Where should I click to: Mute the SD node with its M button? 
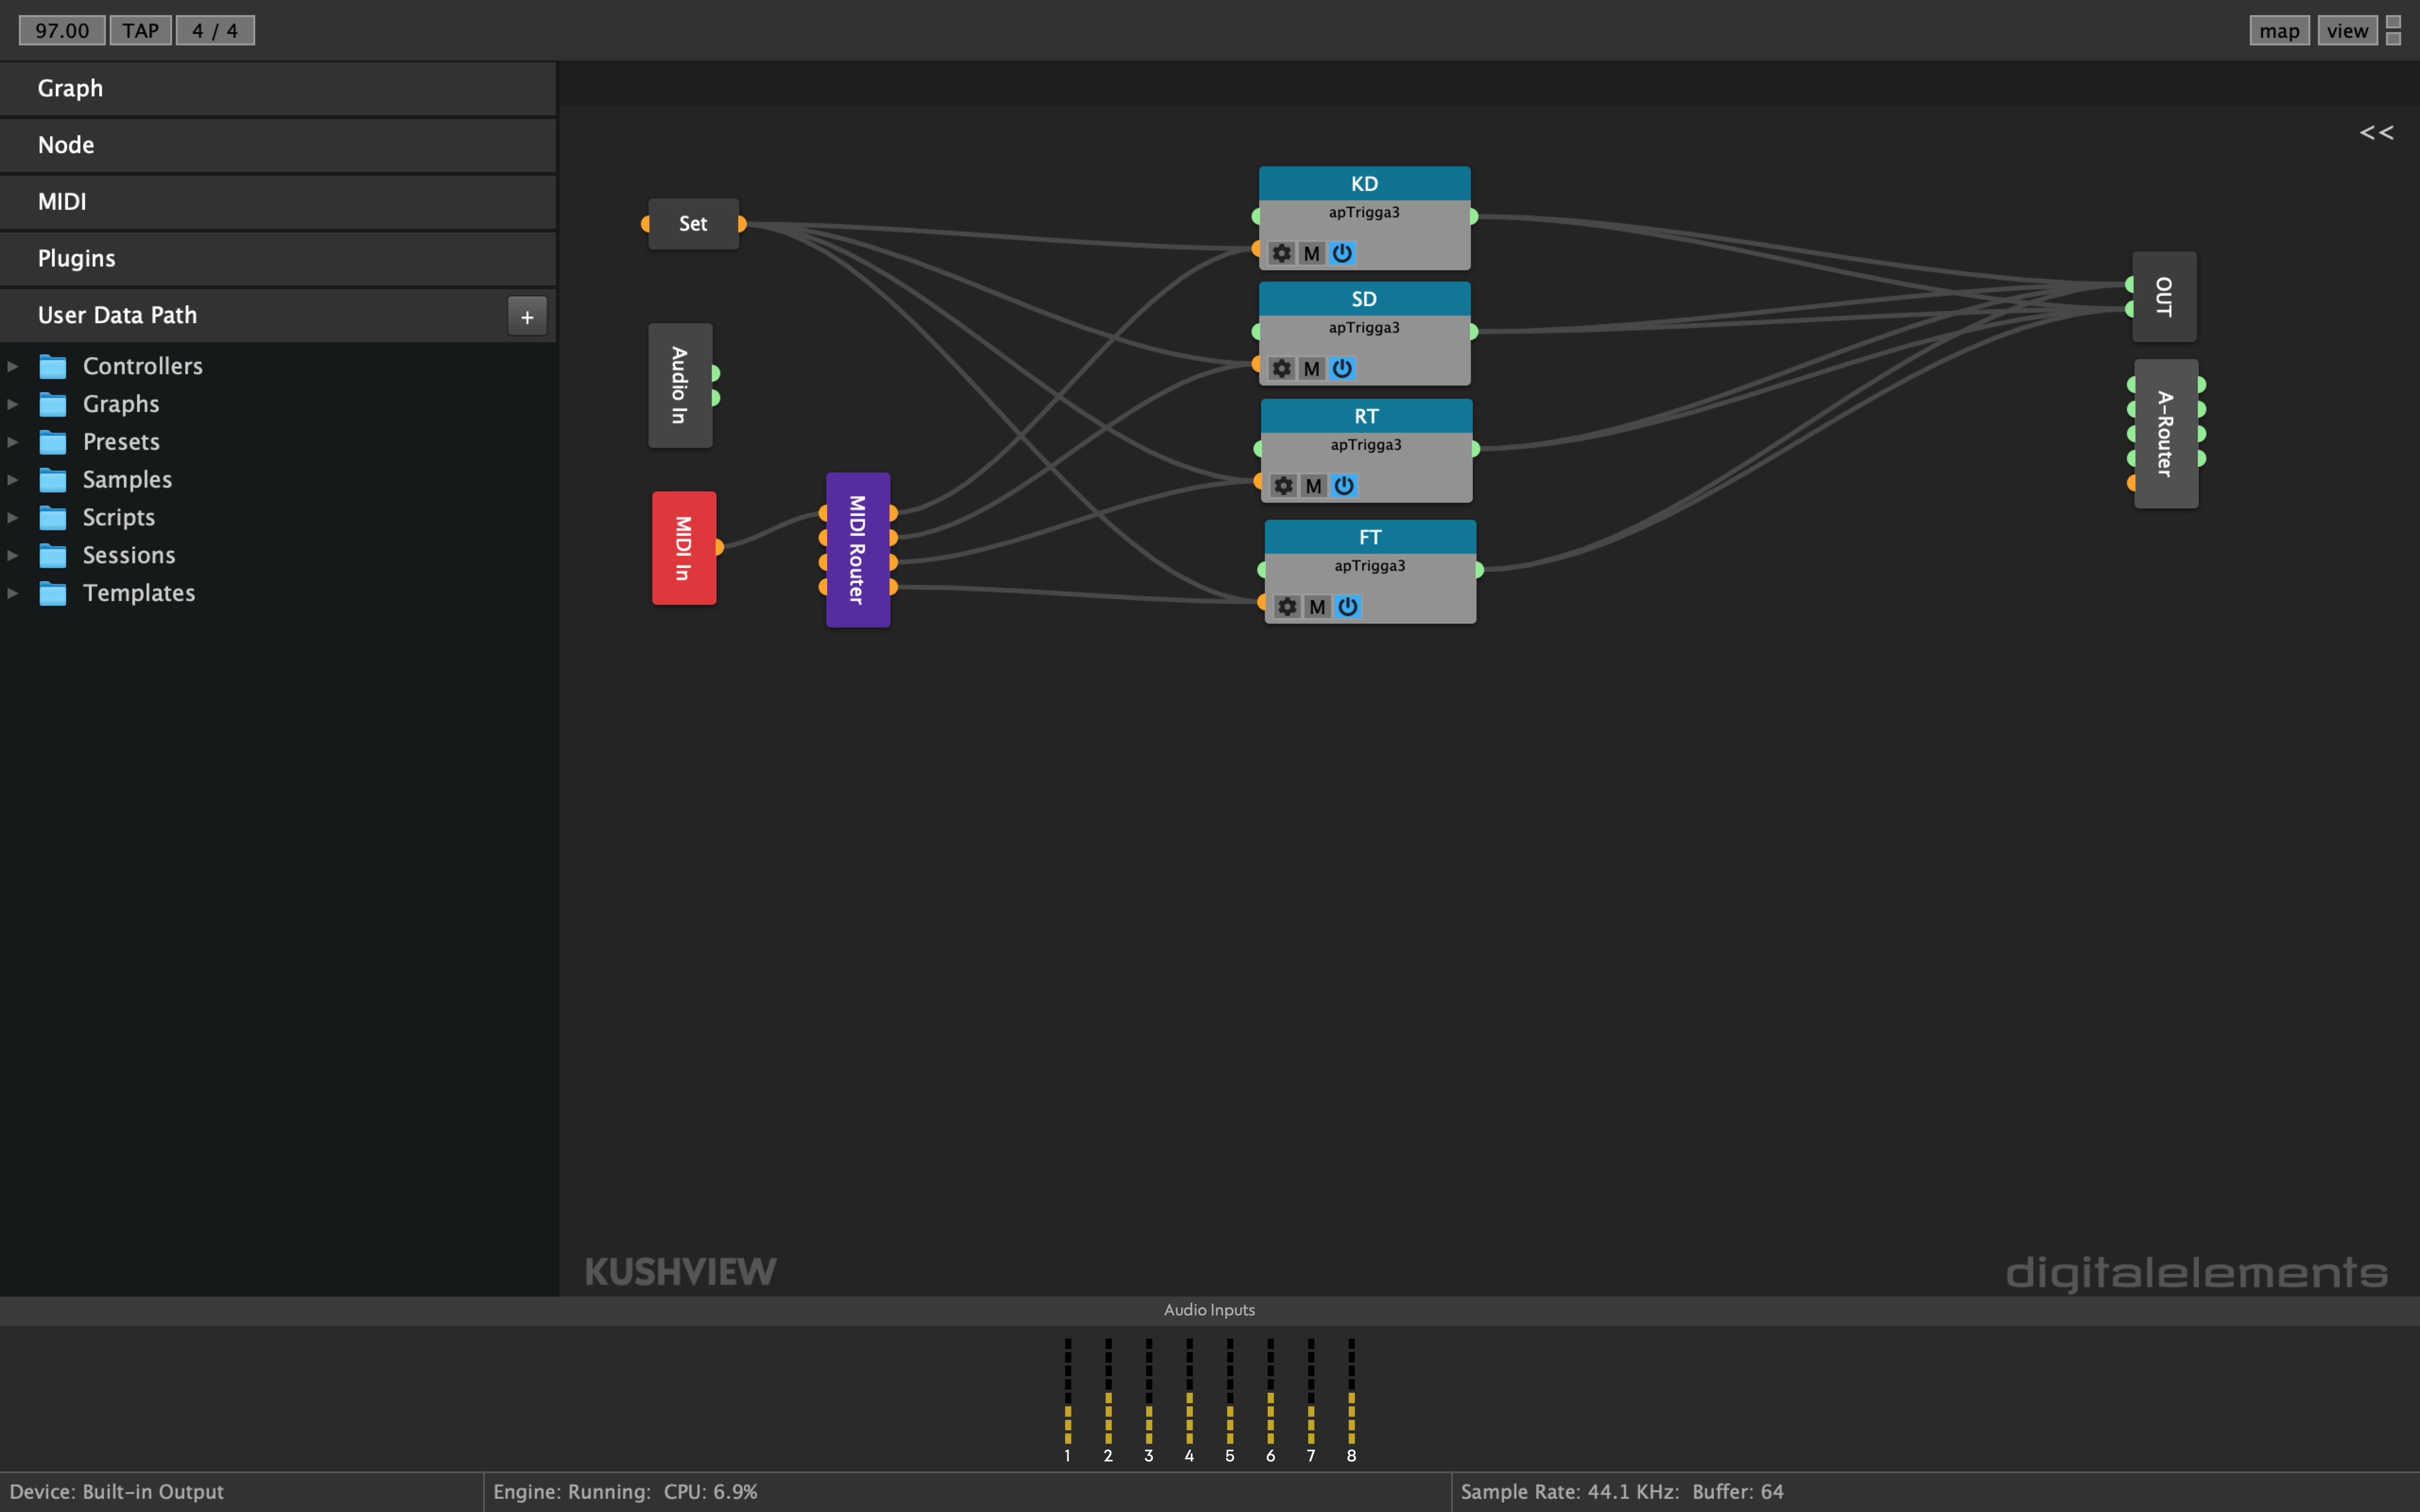coord(1312,368)
